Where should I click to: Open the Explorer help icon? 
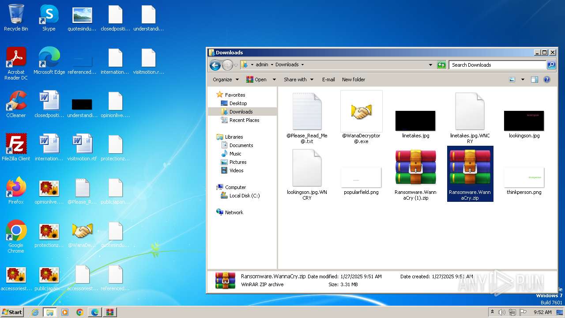click(x=547, y=79)
